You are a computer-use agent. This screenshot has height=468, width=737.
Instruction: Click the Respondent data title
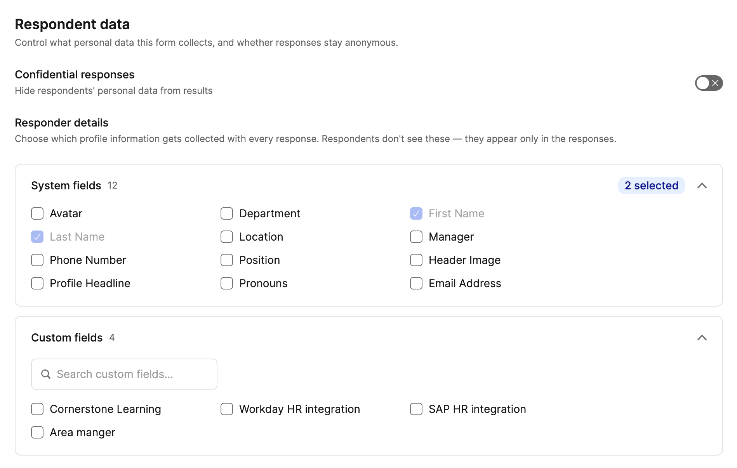(72, 24)
